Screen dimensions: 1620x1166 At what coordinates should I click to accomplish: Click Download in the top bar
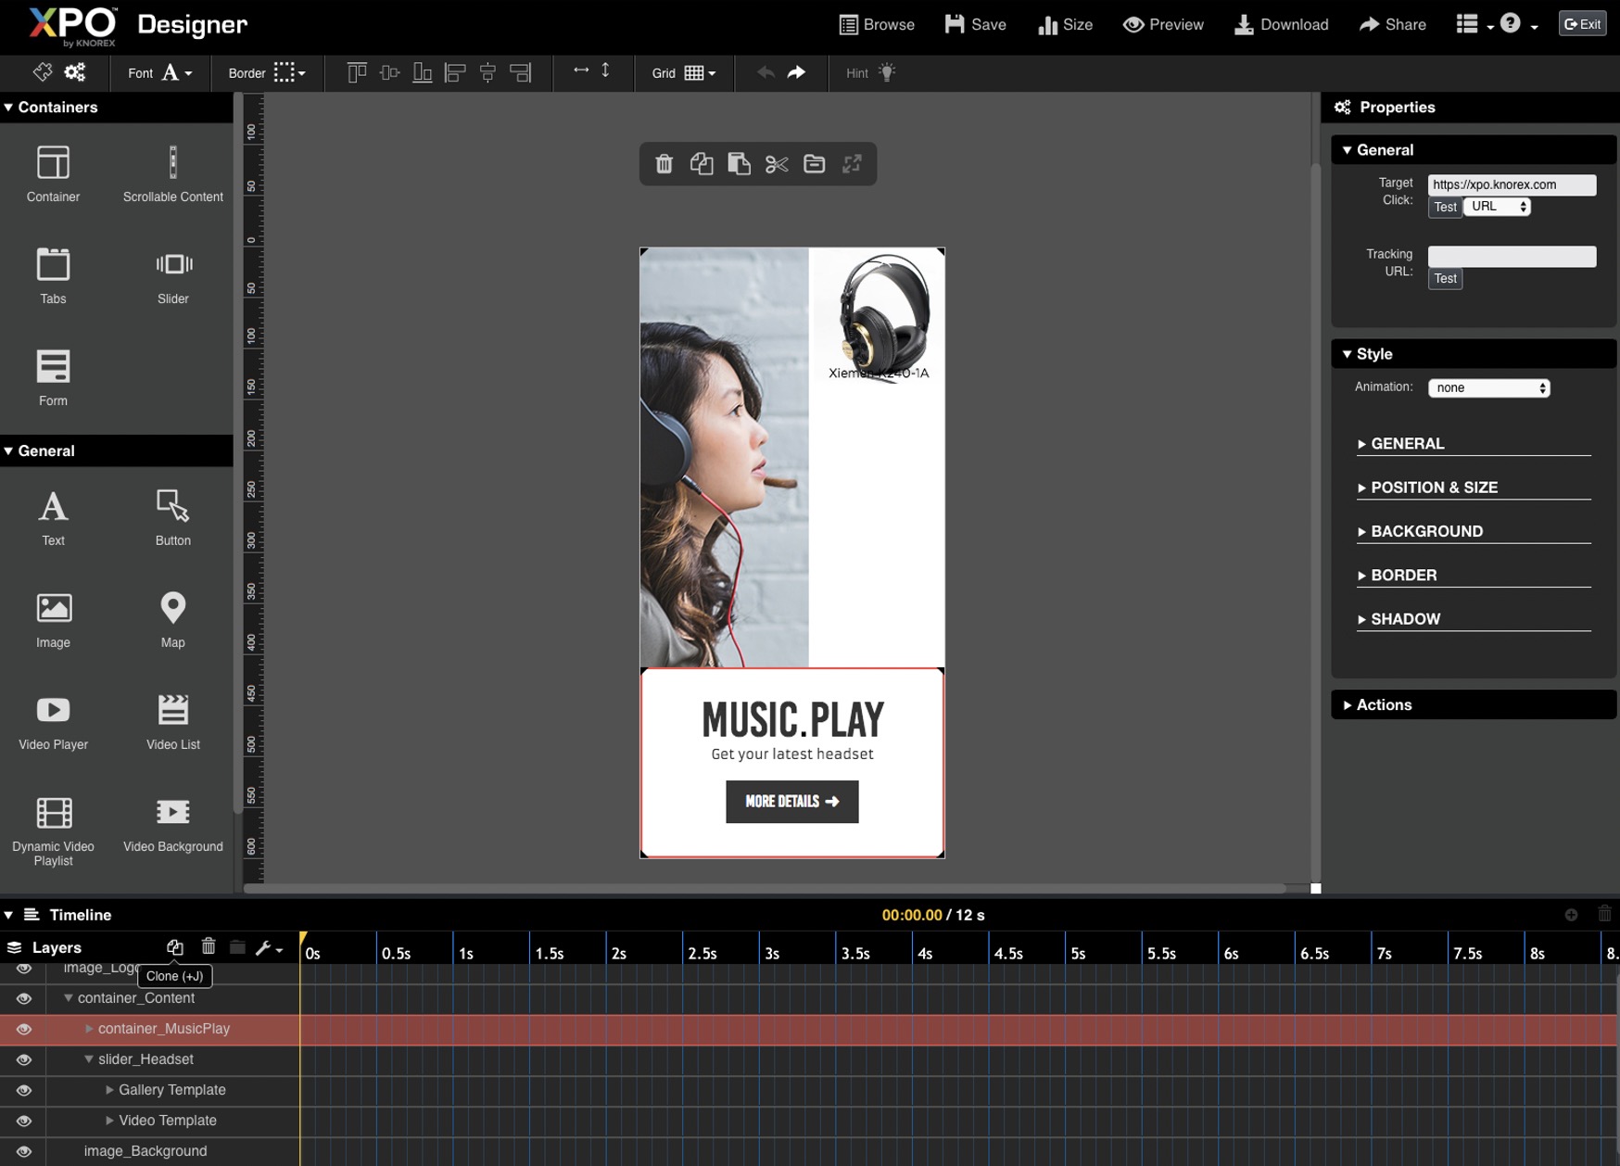(x=1281, y=24)
